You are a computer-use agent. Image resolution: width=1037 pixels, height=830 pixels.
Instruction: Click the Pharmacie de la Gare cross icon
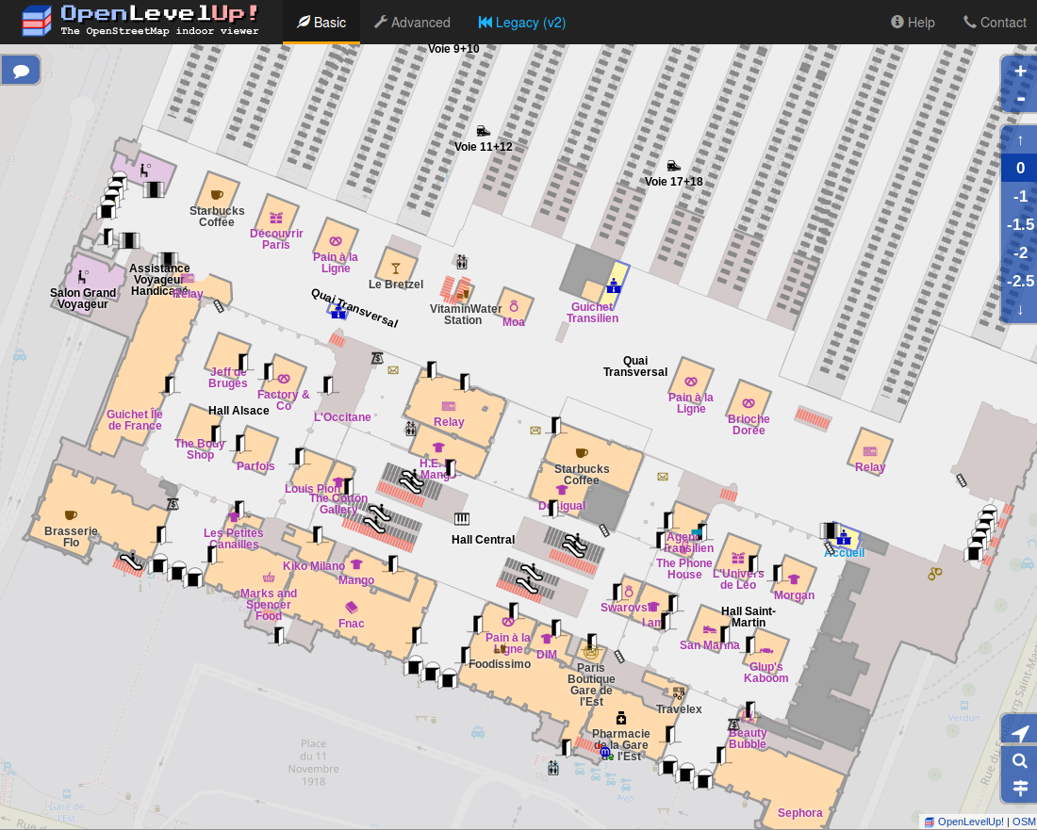(x=620, y=718)
